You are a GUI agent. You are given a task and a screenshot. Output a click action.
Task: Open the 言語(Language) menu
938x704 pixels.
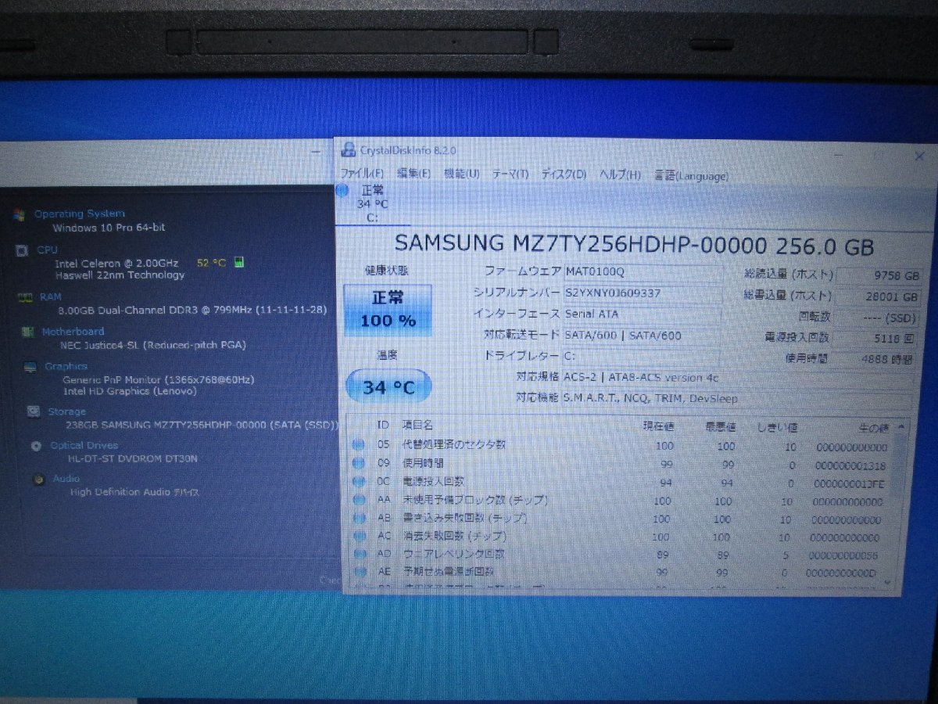click(x=691, y=176)
